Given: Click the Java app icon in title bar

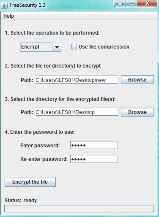Looking at the screenshot, I should 4,5.
